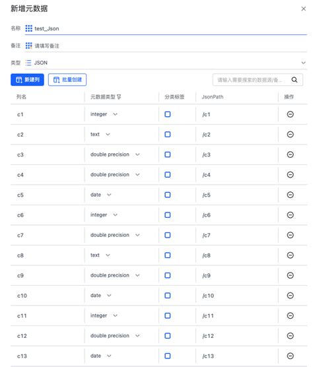This screenshot has width=313, height=367.
Task: Check the 分类标签 box for c2
Action: [167, 135]
